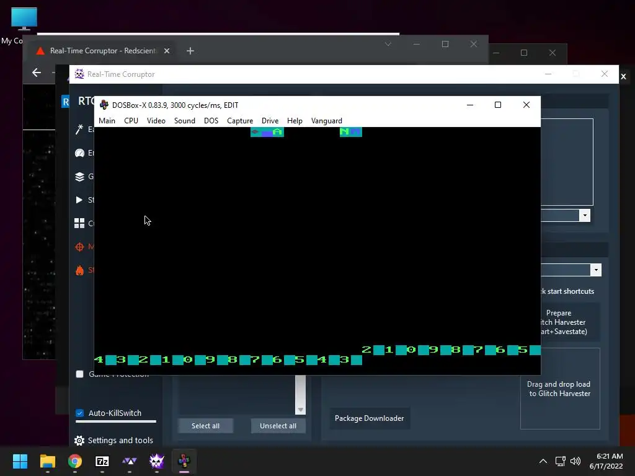Click the purple triangles taskbar icon
Viewport: 635px width, 476px height.
129,461
